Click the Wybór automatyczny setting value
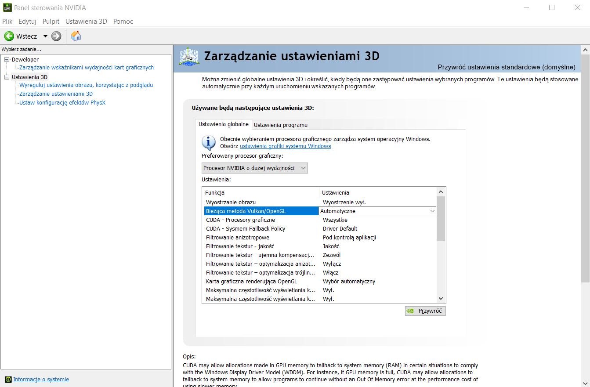This screenshot has height=387, width=590. (x=349, y=281)
